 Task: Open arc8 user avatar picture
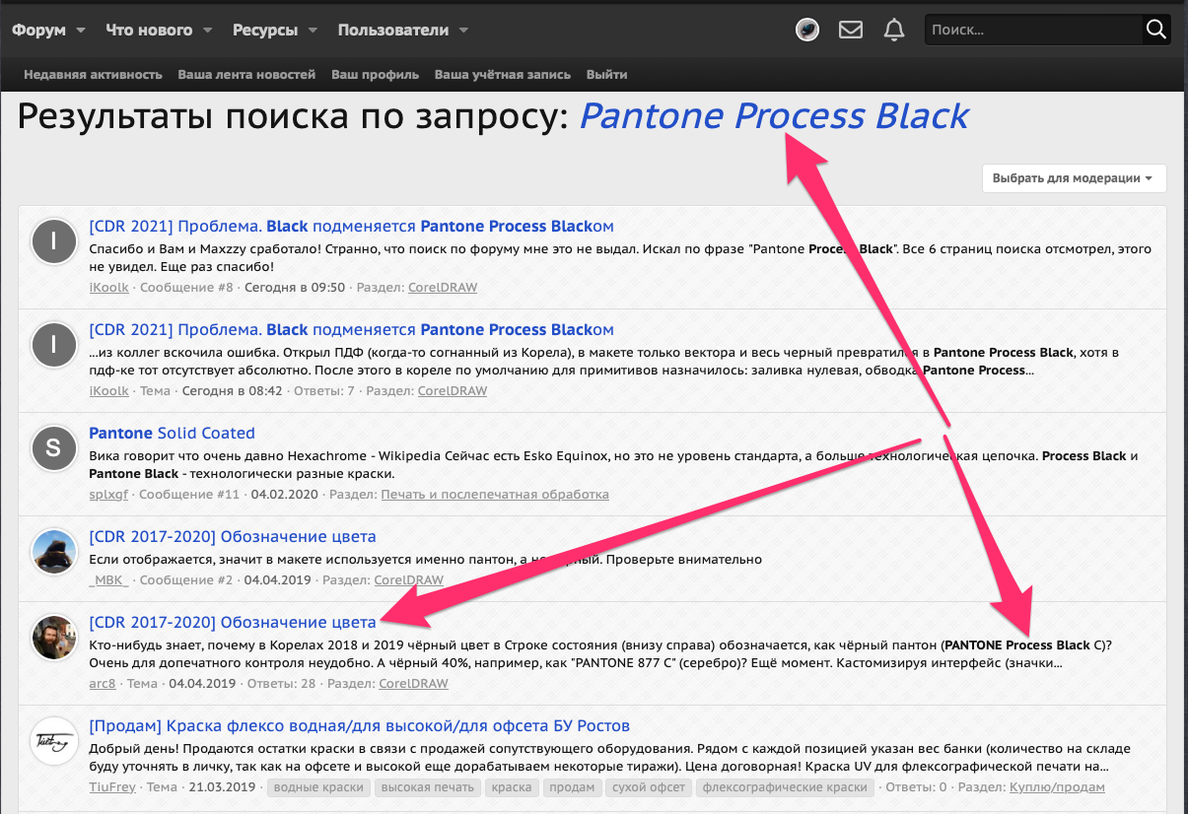click(x=54, y=638)
